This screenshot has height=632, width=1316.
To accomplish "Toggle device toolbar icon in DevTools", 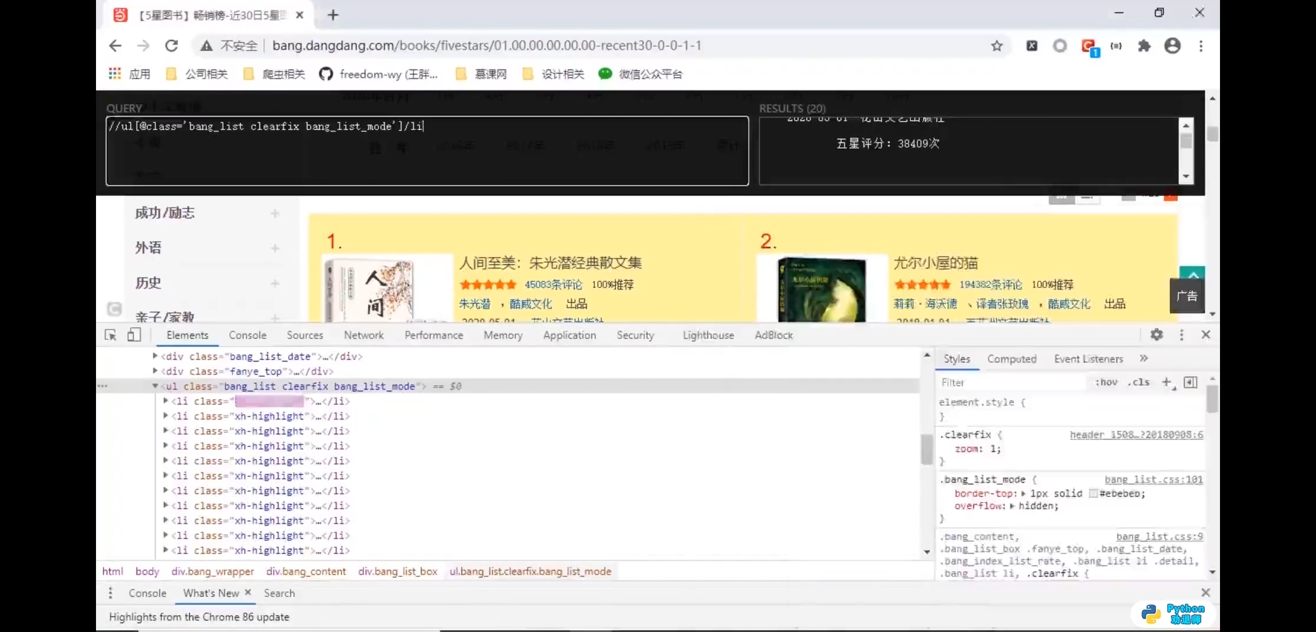I will click(x=135, y=335).
